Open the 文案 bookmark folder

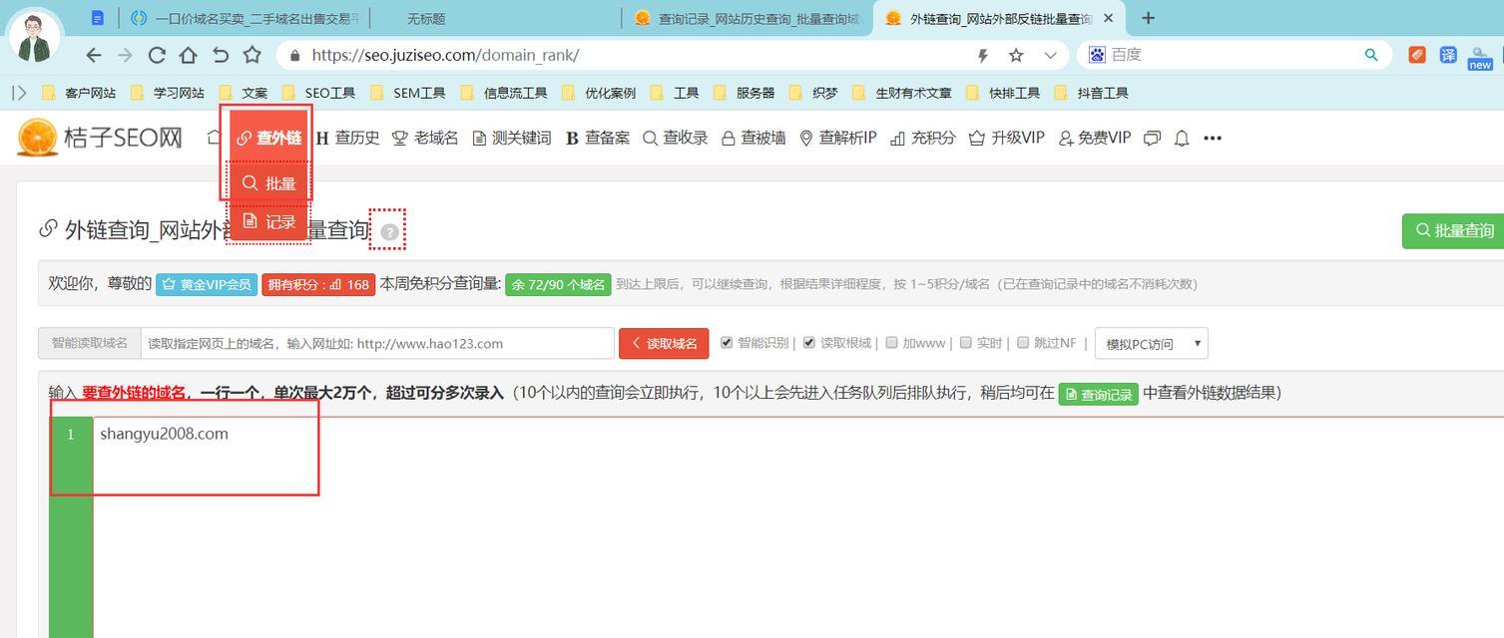(244, 93)
